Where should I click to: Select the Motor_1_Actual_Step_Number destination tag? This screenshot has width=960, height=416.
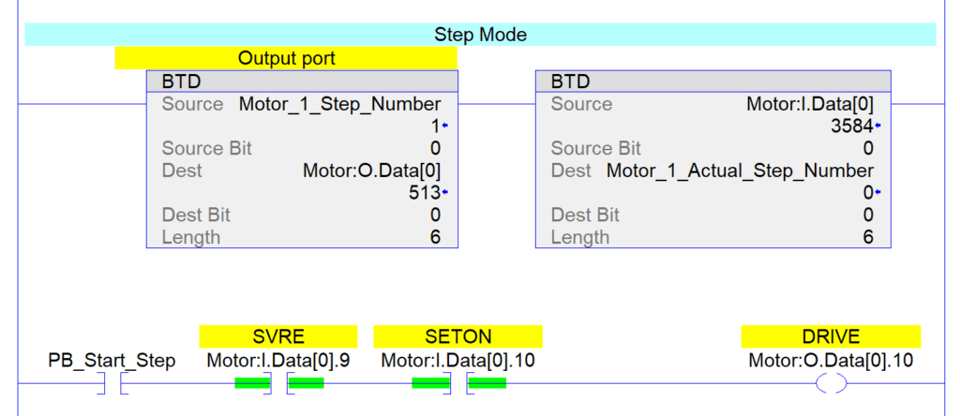(740, 171)
